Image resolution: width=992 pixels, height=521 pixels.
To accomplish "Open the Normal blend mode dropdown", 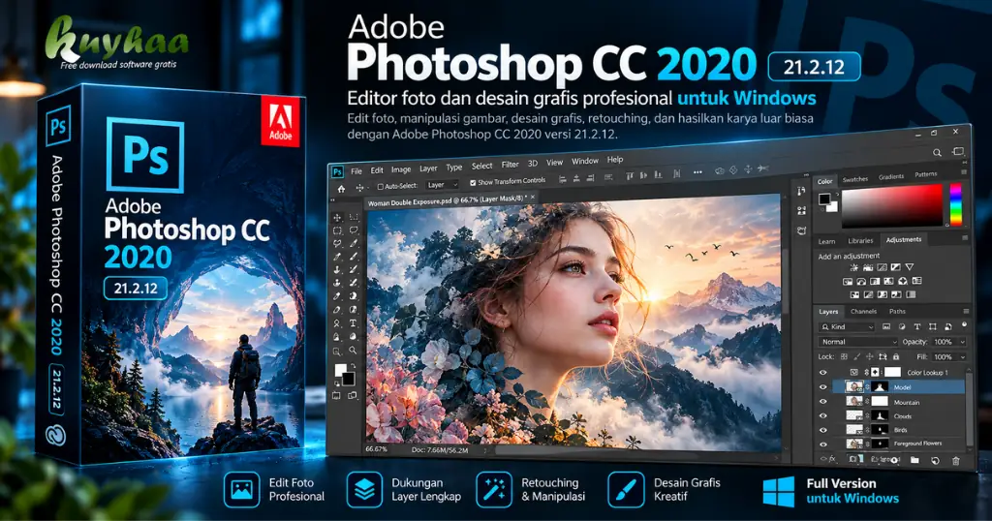I will pos(858,342).
